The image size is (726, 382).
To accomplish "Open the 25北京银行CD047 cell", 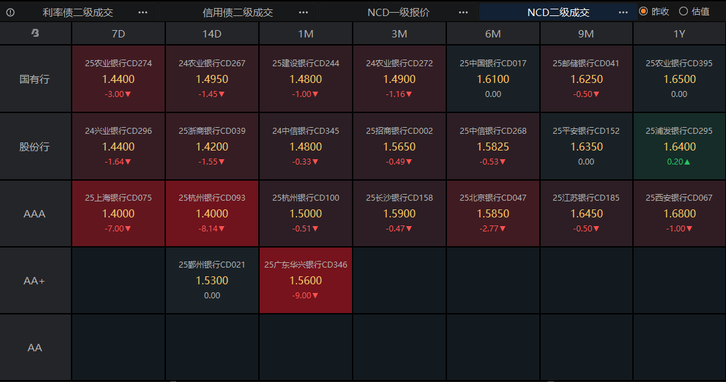I will (493, 213).
